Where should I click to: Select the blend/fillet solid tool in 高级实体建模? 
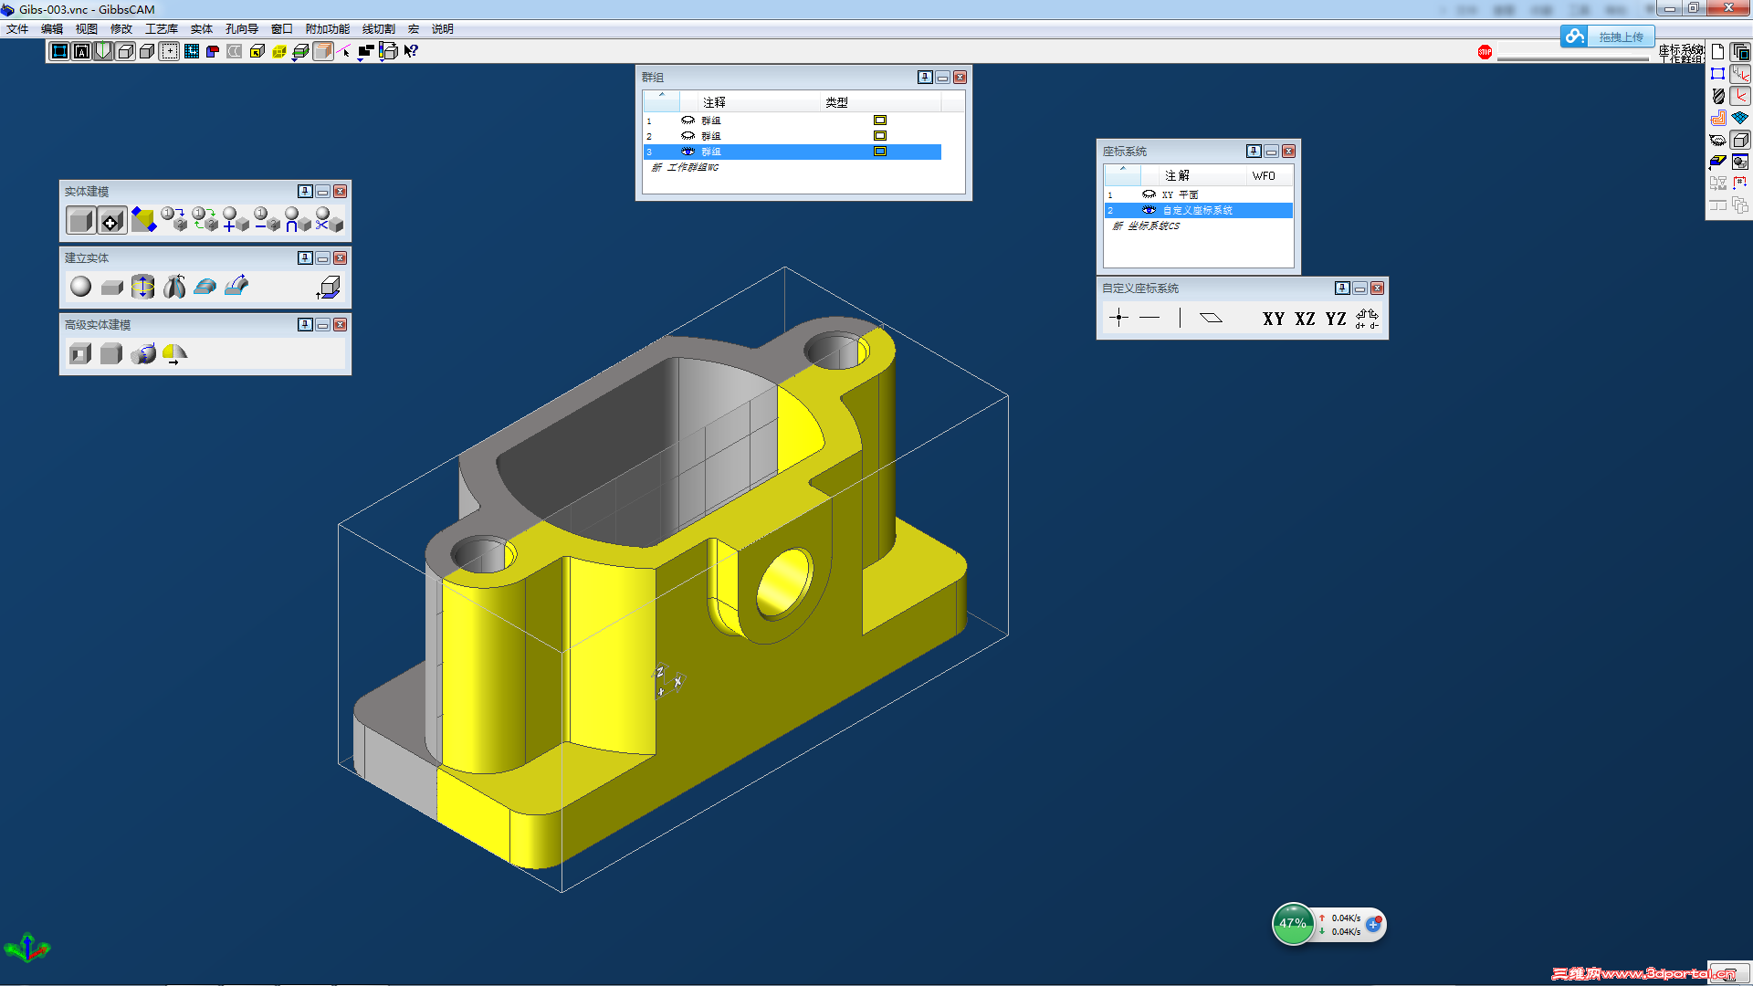tap(111, 353)
